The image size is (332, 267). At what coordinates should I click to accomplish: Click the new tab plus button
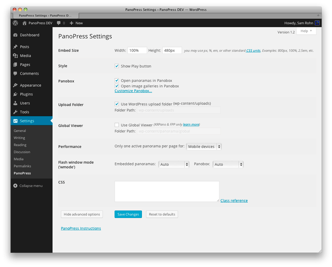point(318,15)
